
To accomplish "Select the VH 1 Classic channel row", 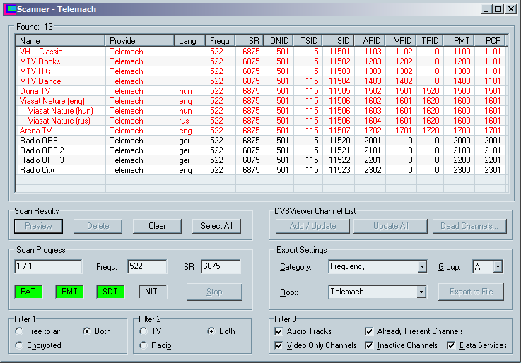I will (261, 52).
